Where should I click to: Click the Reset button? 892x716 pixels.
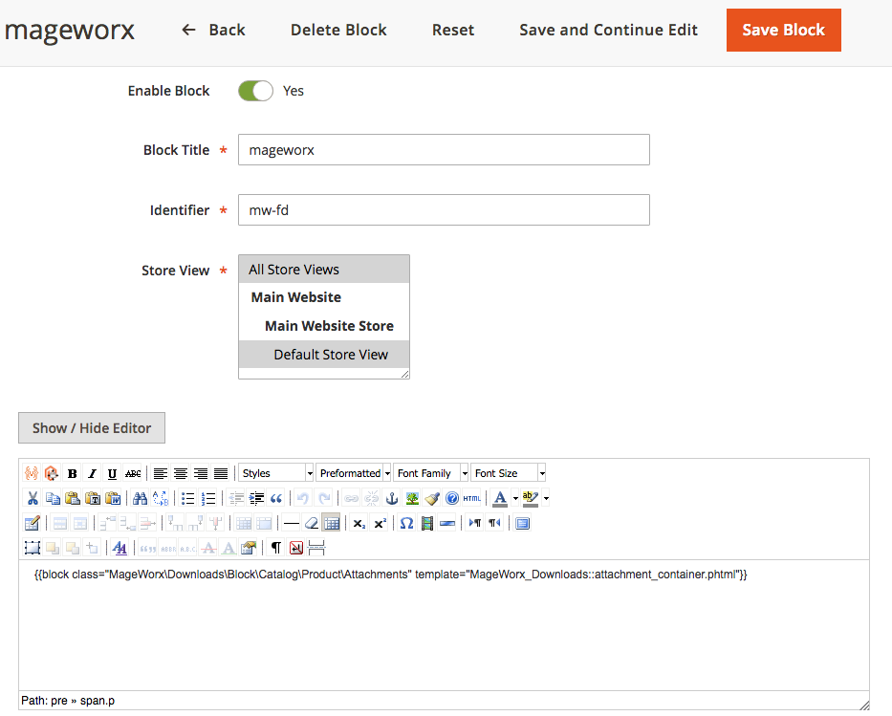[x=453, y=31]
